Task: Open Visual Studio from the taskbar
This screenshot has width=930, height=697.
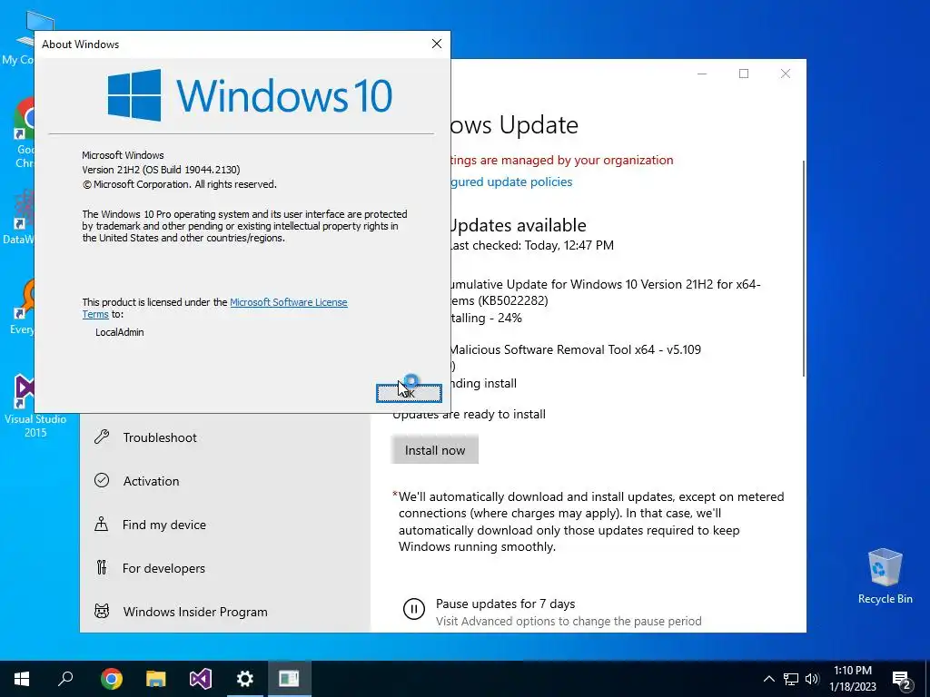Action: (x=201, y=679)
